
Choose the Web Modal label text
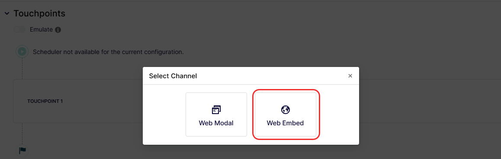[216, 123]
